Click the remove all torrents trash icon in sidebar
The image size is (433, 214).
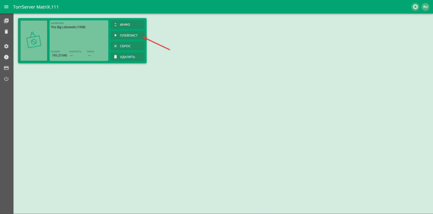coord(6,32)
